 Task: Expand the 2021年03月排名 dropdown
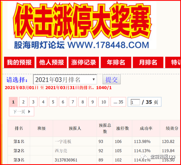pyautogui.click(x=65, y=80)
